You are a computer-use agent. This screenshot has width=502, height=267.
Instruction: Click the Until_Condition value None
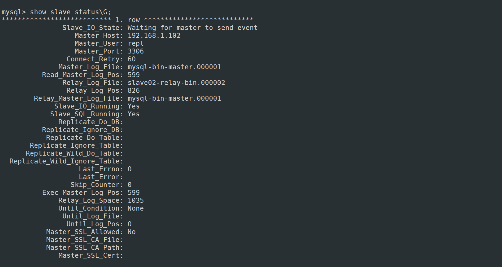(x=135, y=209)
